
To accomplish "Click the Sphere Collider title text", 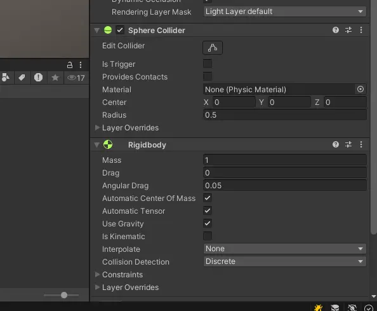I will pyautogui.click(x=157, y=31).
